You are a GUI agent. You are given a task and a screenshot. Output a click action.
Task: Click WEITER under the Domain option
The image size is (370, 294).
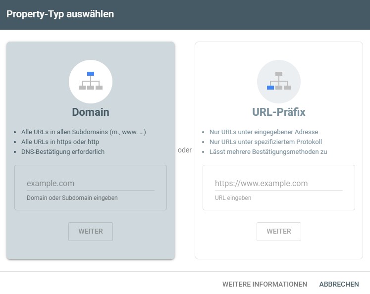[91, 232]
